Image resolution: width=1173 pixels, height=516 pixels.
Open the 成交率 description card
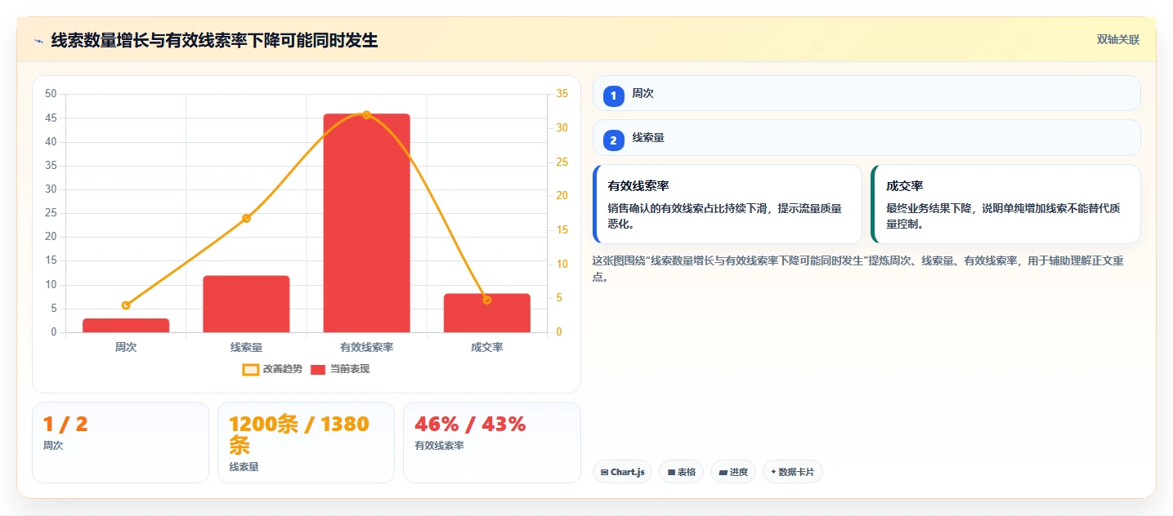pos(1005,204)
